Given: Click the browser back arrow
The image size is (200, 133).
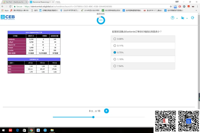Looking at the screenshot, I should click(2, 6).
